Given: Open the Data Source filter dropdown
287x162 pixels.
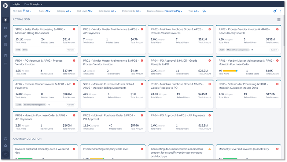Looking at the screenshot, I should tap(114, 11).
